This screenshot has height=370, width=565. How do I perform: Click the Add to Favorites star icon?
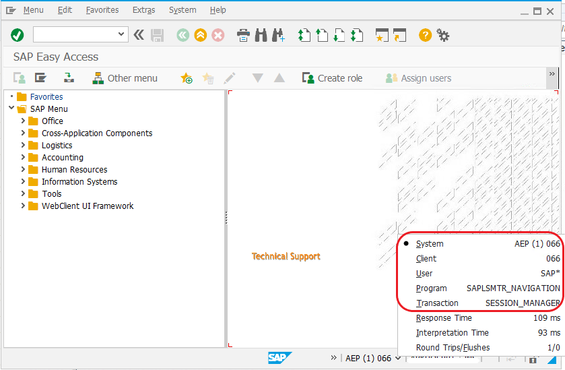[x=187, y=78]
